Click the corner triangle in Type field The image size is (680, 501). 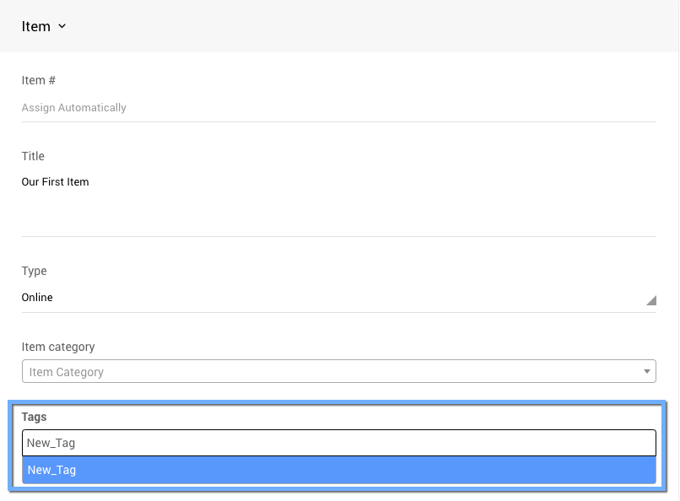[x=650, y=300]
